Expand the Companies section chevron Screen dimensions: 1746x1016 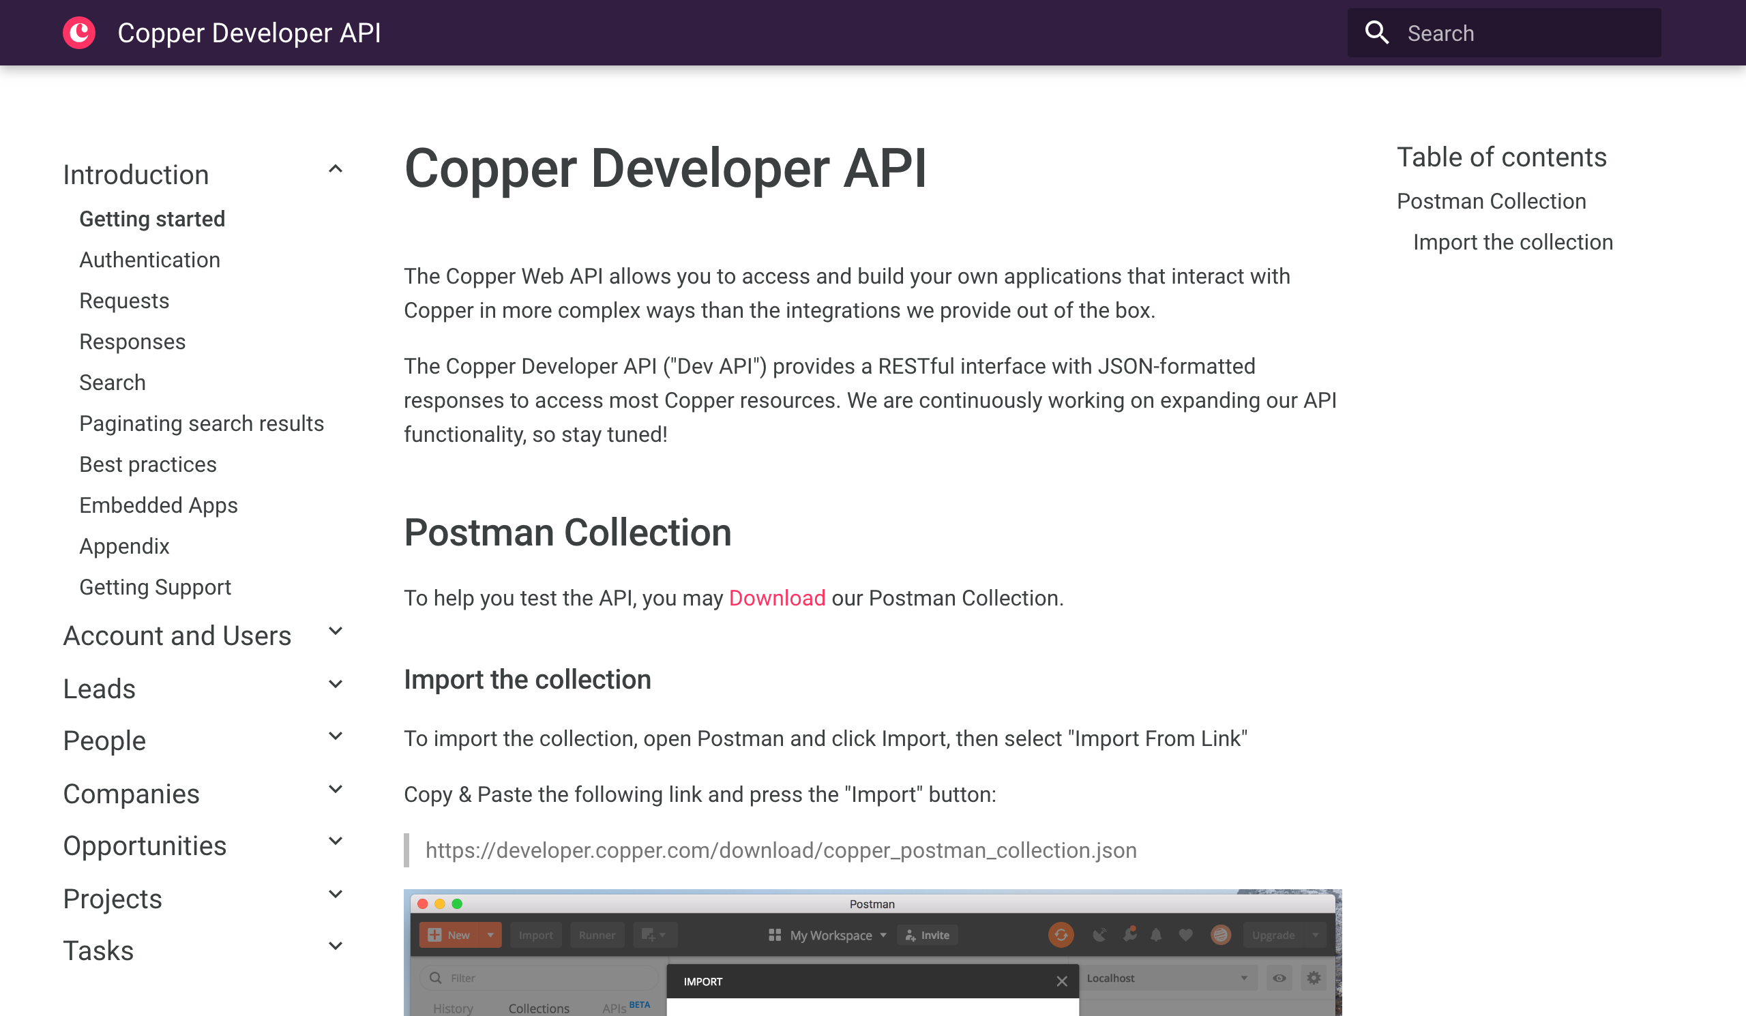[336, 789]
